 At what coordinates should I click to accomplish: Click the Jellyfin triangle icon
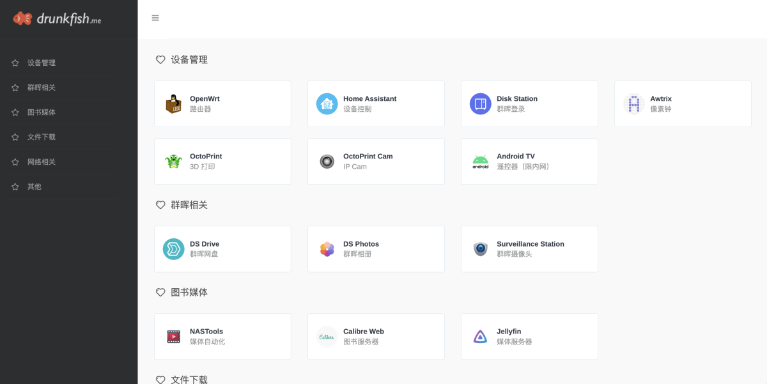[x=481, y=337]
